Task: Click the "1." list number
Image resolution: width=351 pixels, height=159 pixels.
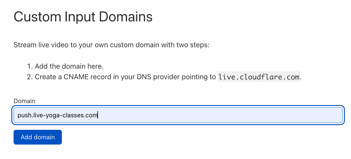Action: (x=30, y=66)
